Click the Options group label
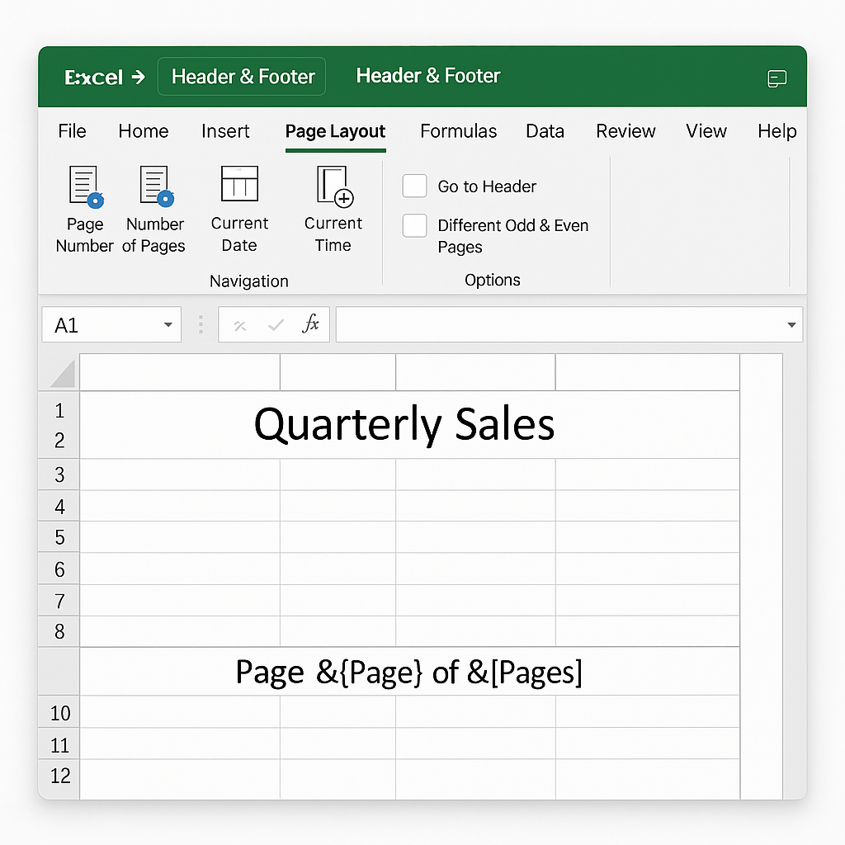Viewport: 845px width, 845px height. click(x=493, y=280)
